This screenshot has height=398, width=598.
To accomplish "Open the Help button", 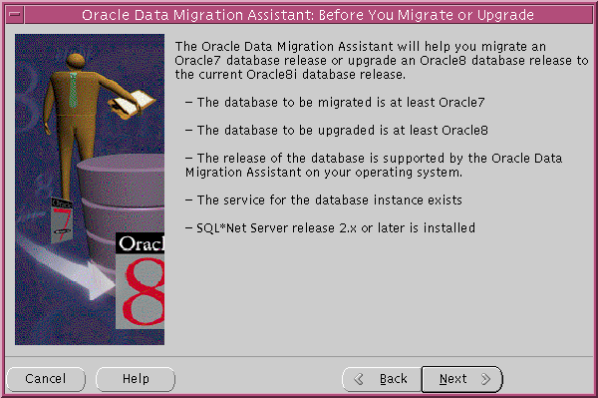I will 136,379.
